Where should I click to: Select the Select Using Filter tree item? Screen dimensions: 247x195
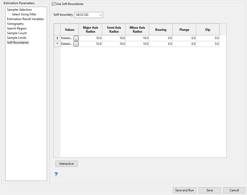point(24,14)
